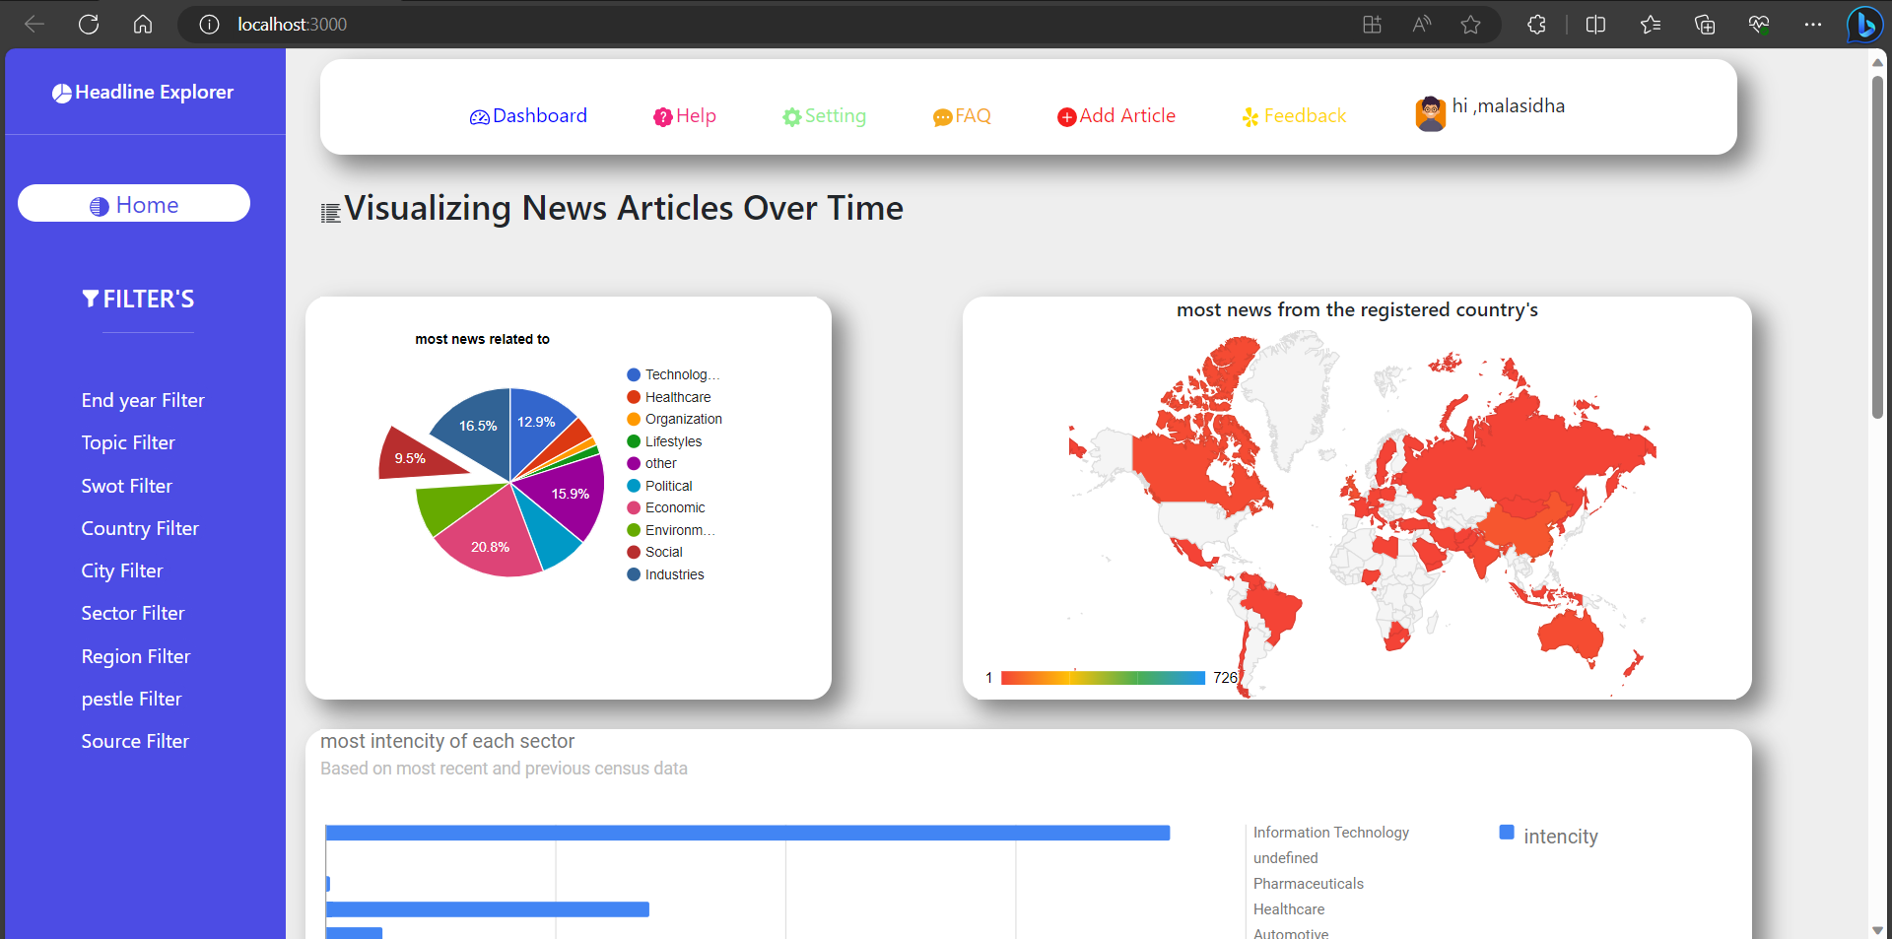
Task: Click the scrollbar down arrow
Action: tap(1877, 929)
